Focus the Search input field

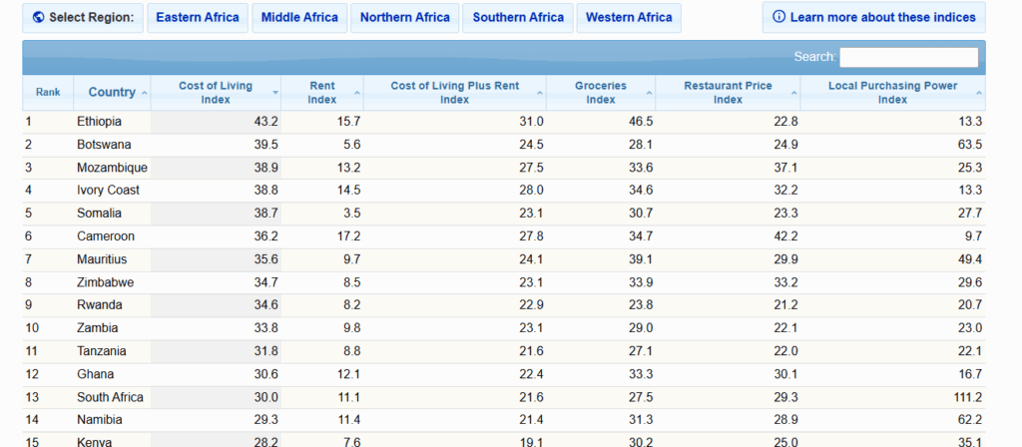(x=908, y=57)
